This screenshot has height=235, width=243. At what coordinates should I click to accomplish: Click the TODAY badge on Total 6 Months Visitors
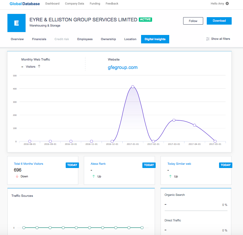72,165
